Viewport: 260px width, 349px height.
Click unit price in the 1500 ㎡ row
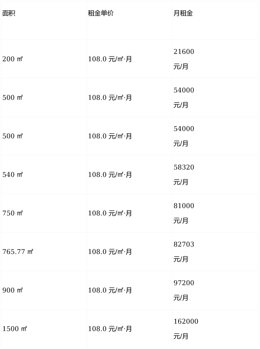click(x=110, y=329)
